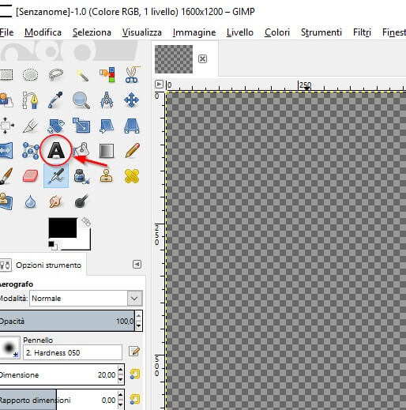
Task: Select the Free Select lasso tool
Action: click(56, 74)
